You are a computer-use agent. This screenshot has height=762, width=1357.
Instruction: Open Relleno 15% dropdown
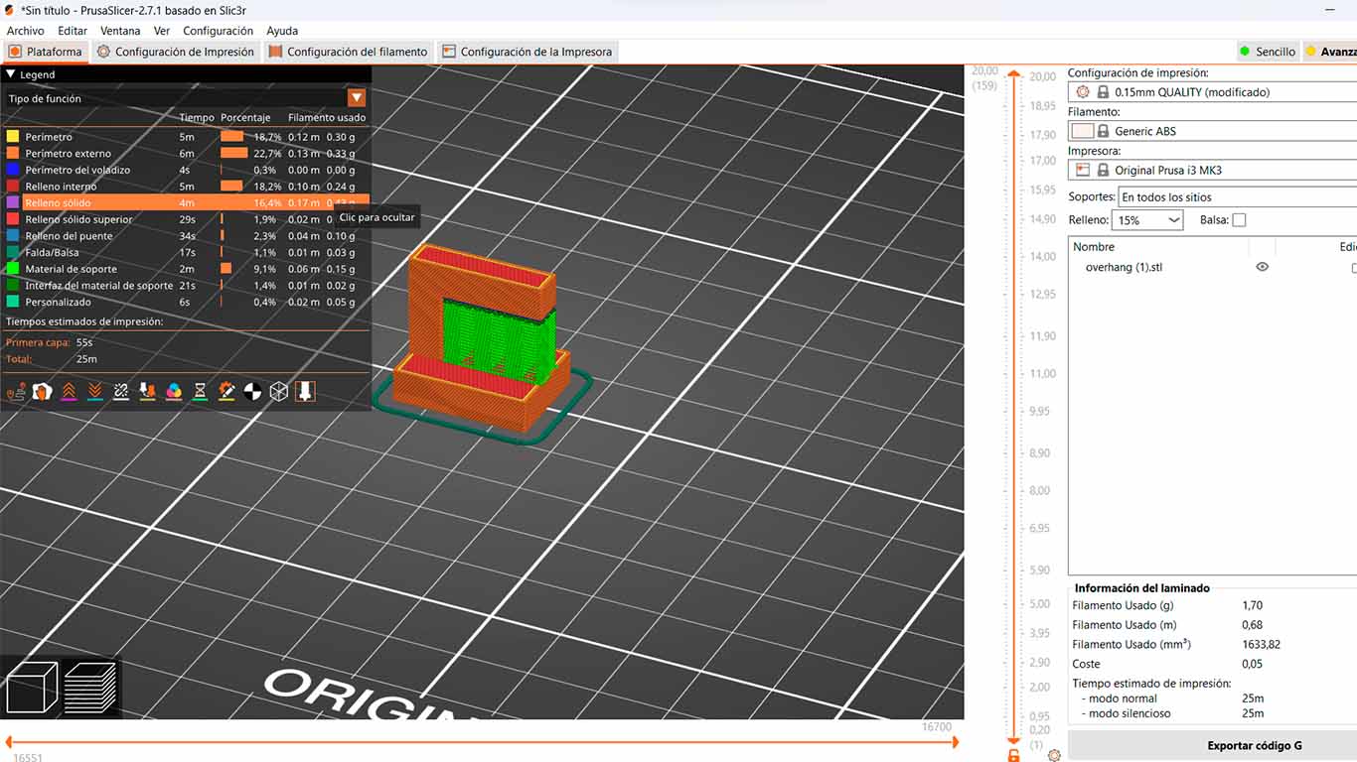coord(1148,220)
